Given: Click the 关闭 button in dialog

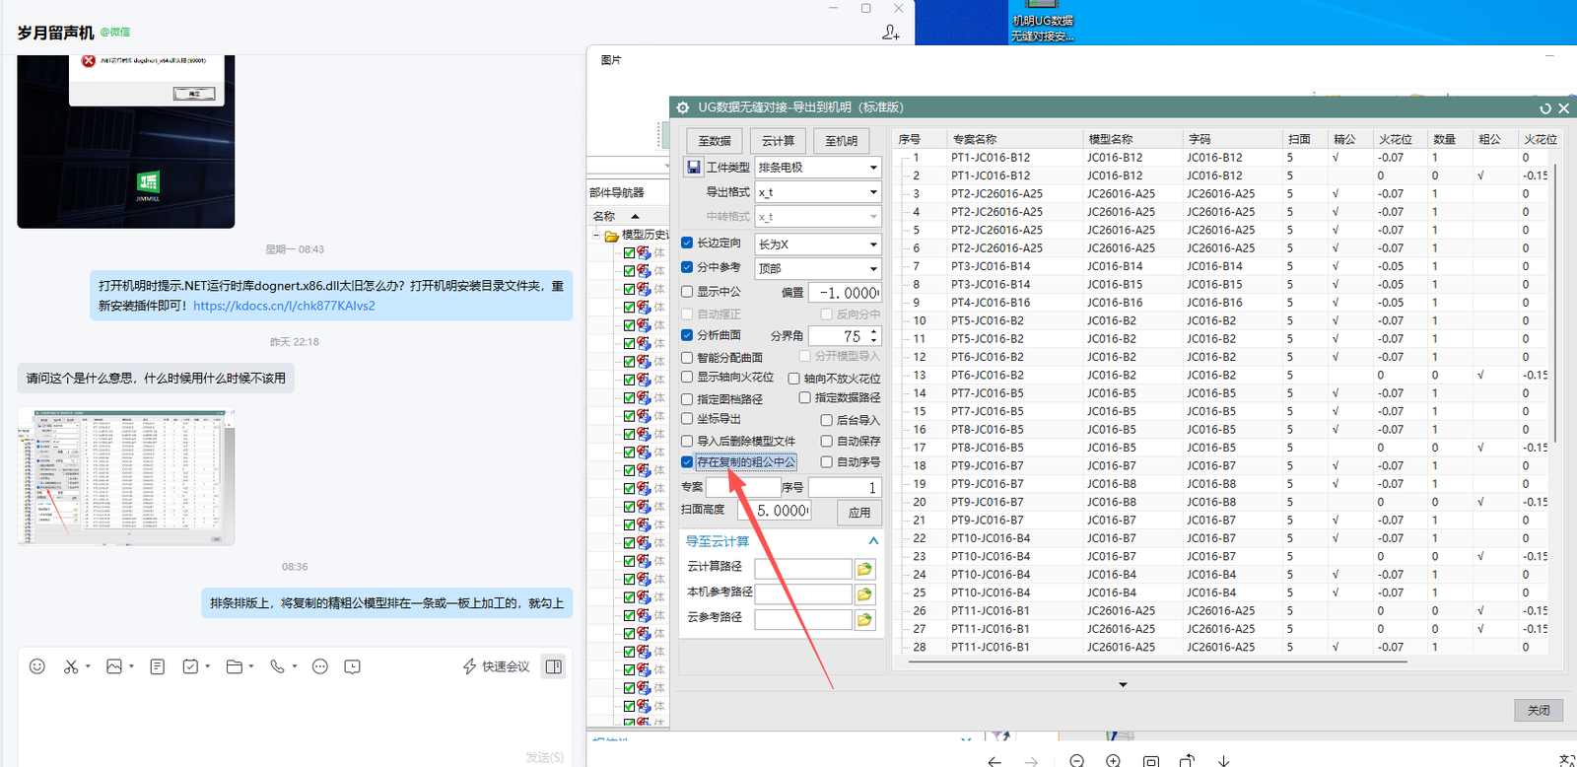Looking at the screenshot, I should click(x=1539, y=710).
